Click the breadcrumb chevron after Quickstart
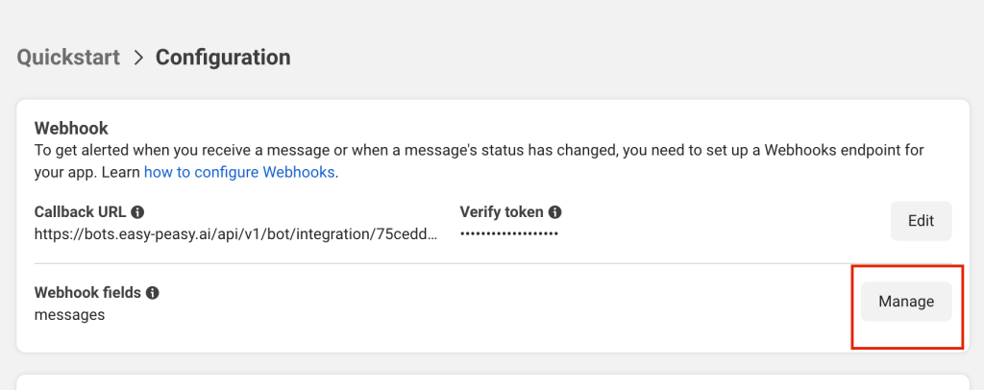Image resolution: width=984 pixels, height=390 pixels. (138, 58)
